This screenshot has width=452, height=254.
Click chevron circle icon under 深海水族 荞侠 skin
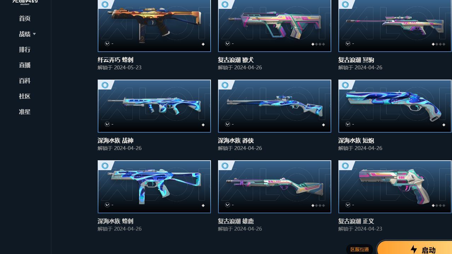click(227, 124)
